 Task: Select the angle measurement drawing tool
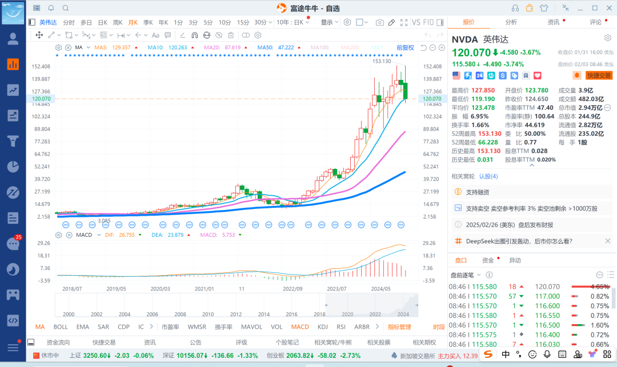(182, 35)
